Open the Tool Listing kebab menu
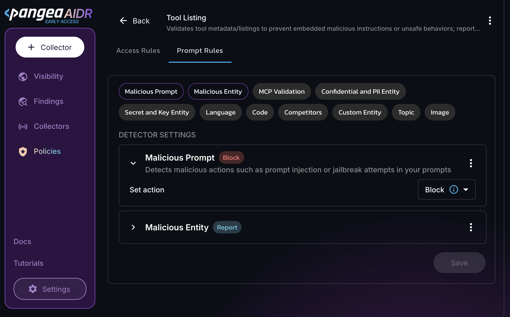The width and height of the screenshot is (510, 317). coord(490,21)
